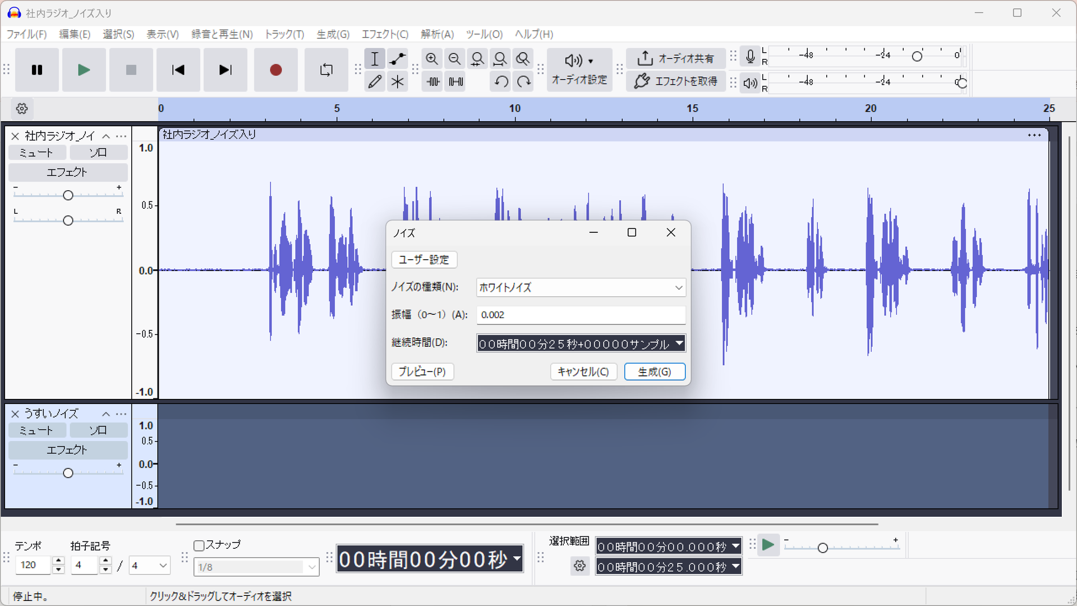The image size is (1077, 606).
Task: Select the Draw pencil tool
Action: click(x=375, y=82)
